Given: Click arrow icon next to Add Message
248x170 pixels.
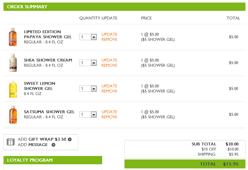Looking at the screenshot, I should point(53,145).
